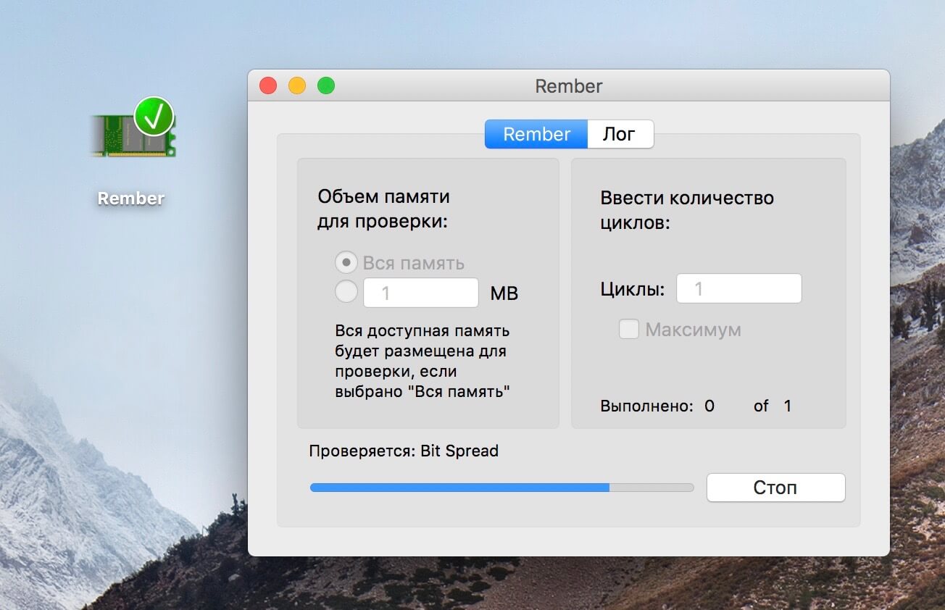
Task: Maximize the Rember window with green button
Action: [326, 85]
